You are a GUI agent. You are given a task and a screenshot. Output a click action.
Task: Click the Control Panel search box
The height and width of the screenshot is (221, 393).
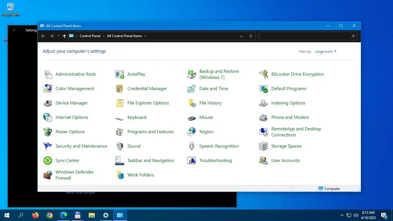tap(308, 36)
